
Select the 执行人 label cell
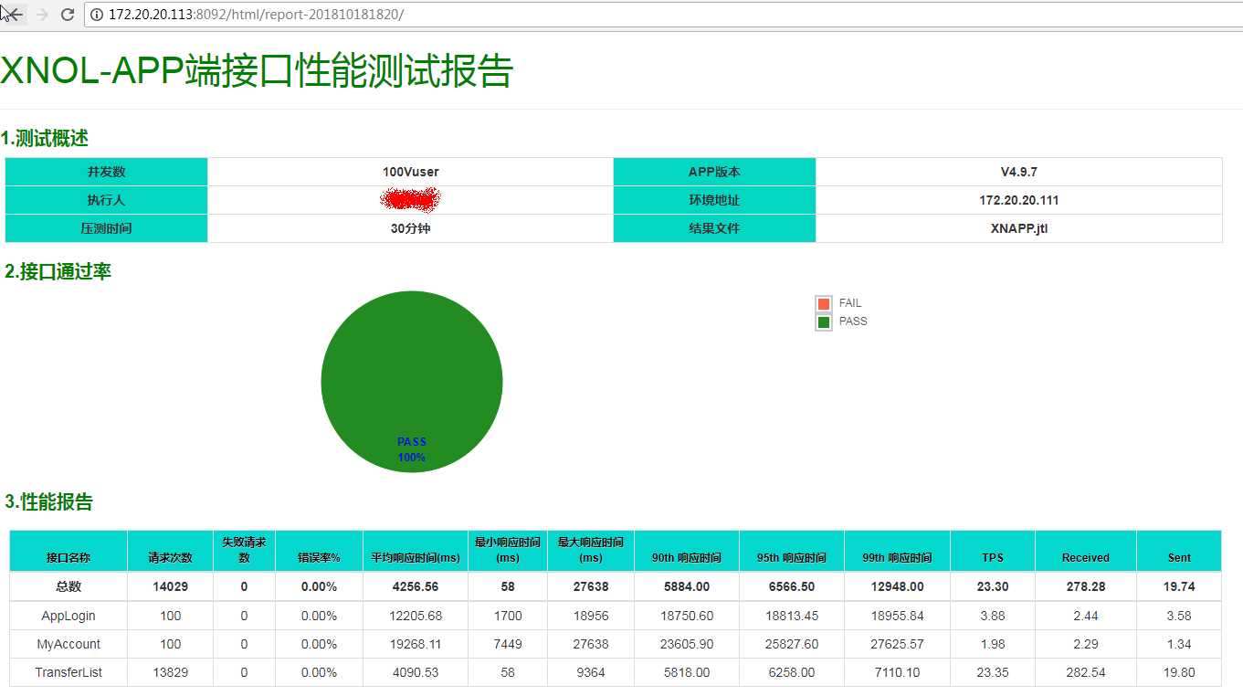point(107,200)
